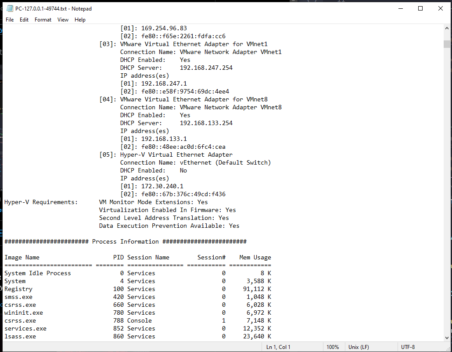Click the IP address 192.168.247.1

(164, 83)
